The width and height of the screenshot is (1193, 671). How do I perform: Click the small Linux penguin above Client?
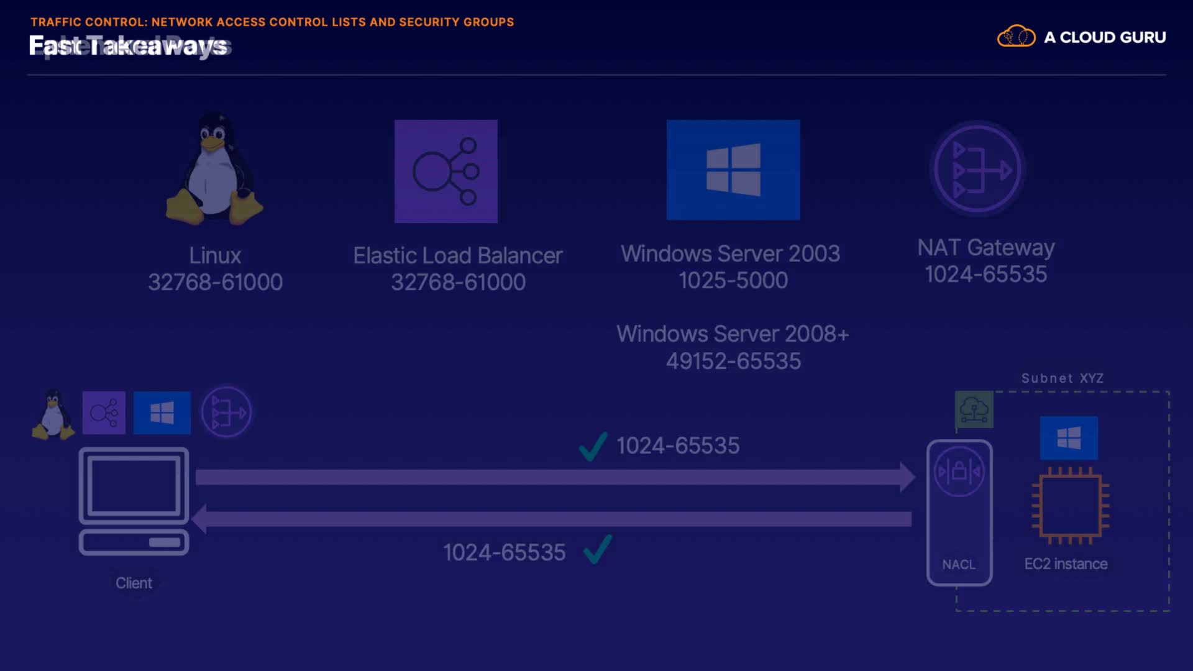[x=53, y=414]
